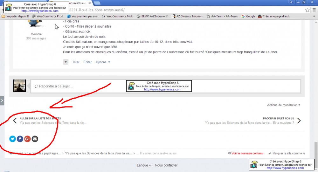
Task: Open the Google bookmark
Action: click(248, 16)
